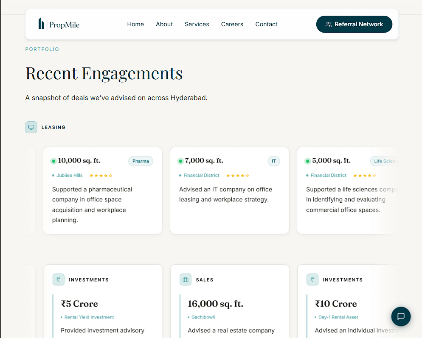Viewport: 422px width, 338px height.
Task: Click the rupee icon on ₹10 Crore card
Action: coord(312,279)
